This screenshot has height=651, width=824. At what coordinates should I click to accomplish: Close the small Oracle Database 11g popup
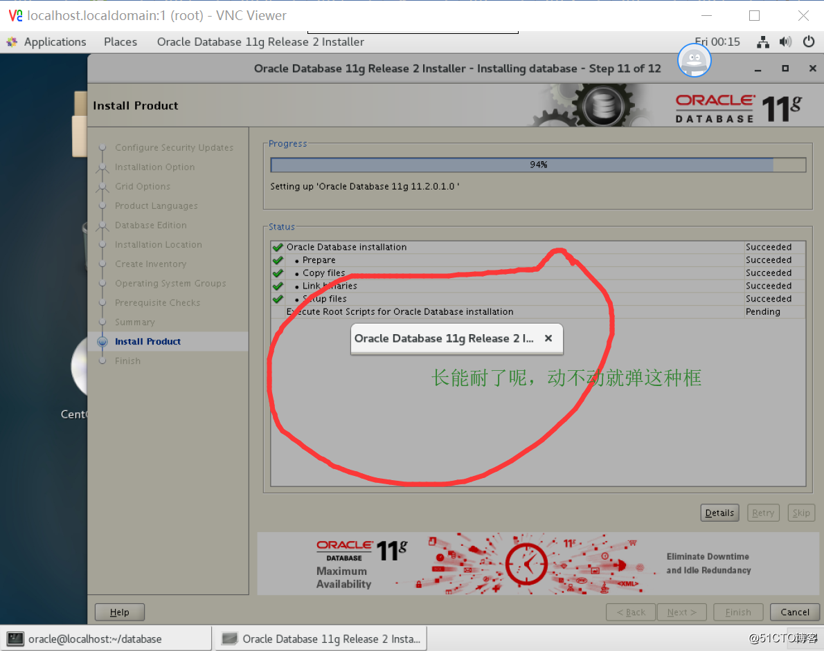point(548,338)
